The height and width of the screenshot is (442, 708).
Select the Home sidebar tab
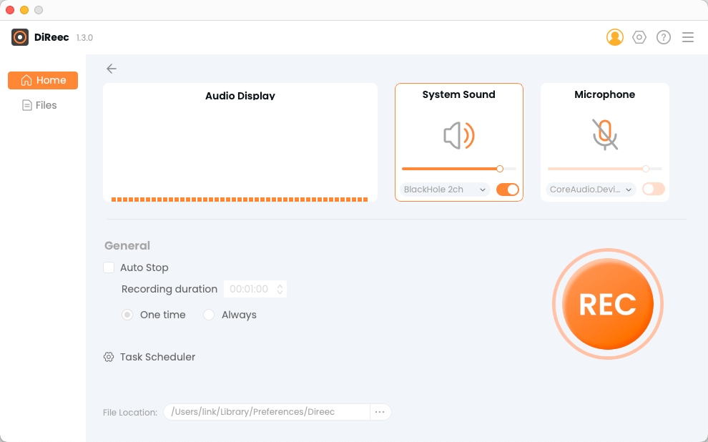(x=43, y=80)
